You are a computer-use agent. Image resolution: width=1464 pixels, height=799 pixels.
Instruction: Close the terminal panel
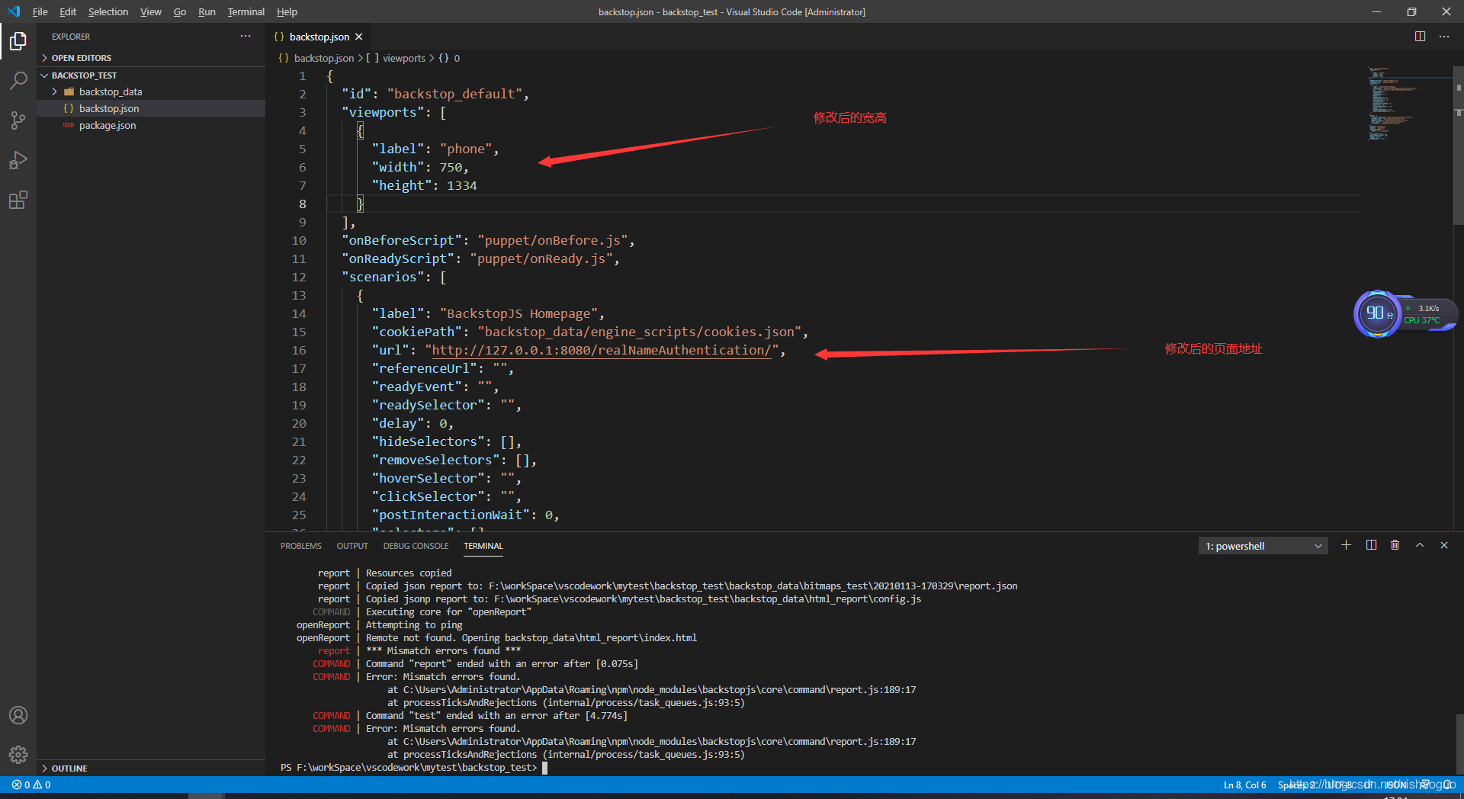click(x=1444, y=545)
